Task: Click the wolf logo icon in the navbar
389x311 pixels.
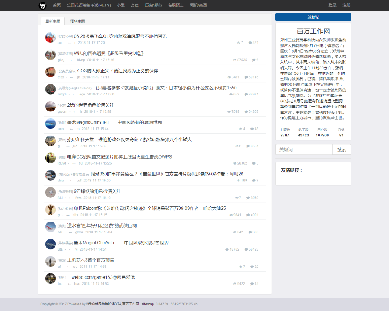Action: click(41, 6)
